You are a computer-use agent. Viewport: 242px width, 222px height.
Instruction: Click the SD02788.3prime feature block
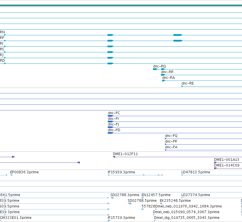click(x=112, y=198)
